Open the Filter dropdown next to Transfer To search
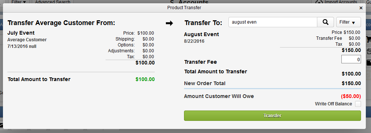Viewport: 371px width, 133px height. tap(348, 22)
